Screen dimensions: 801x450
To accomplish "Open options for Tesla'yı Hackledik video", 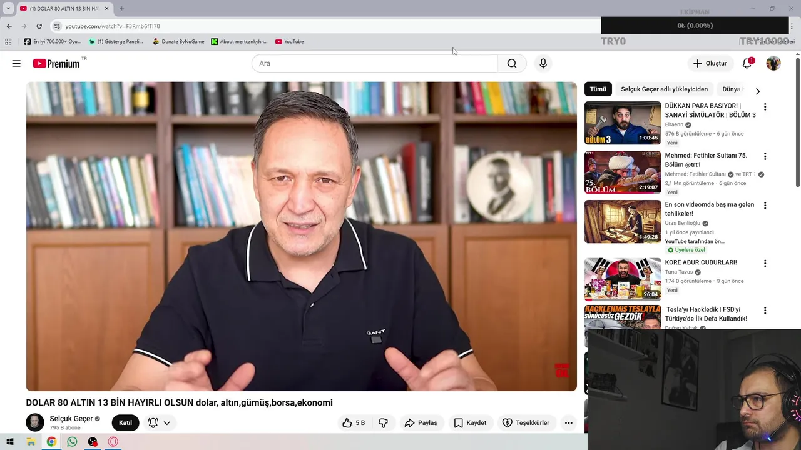I will (765, 311).
